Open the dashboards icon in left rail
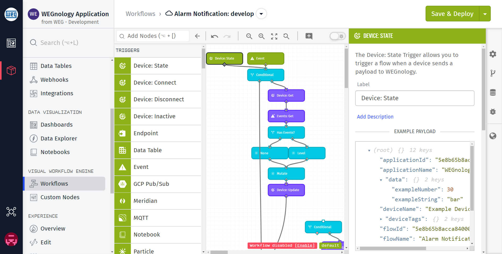Viewport: 502px width, 254px height. click(x=11, y=43)
